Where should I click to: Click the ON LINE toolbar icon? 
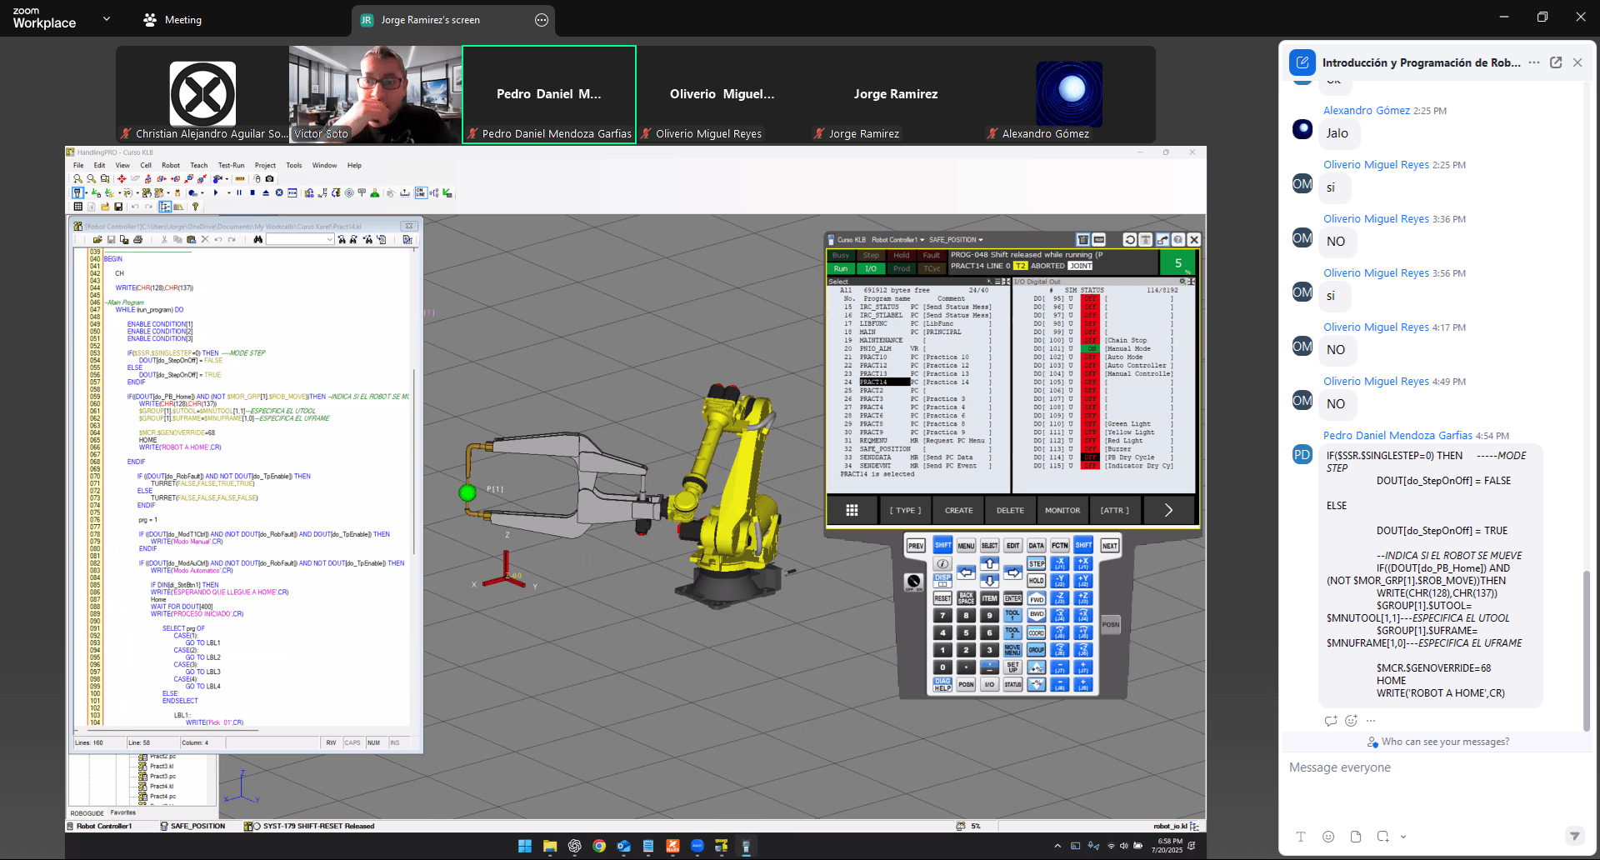pos(421,193)
